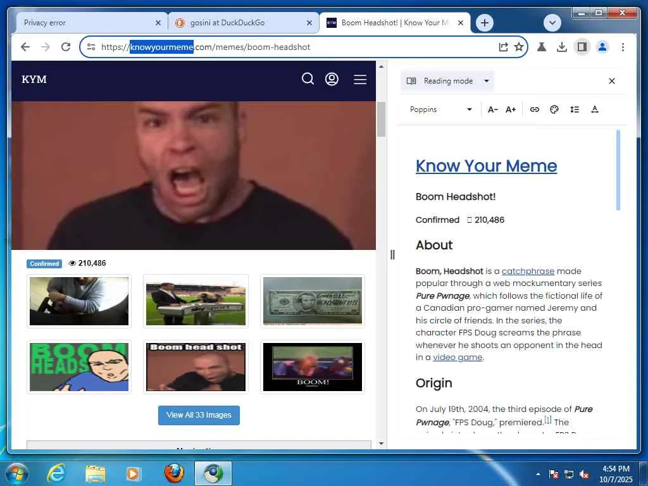Open Windows Explorer folder in taskbar
Viewport: 648px width, 486px height.
tap(96, 473)
